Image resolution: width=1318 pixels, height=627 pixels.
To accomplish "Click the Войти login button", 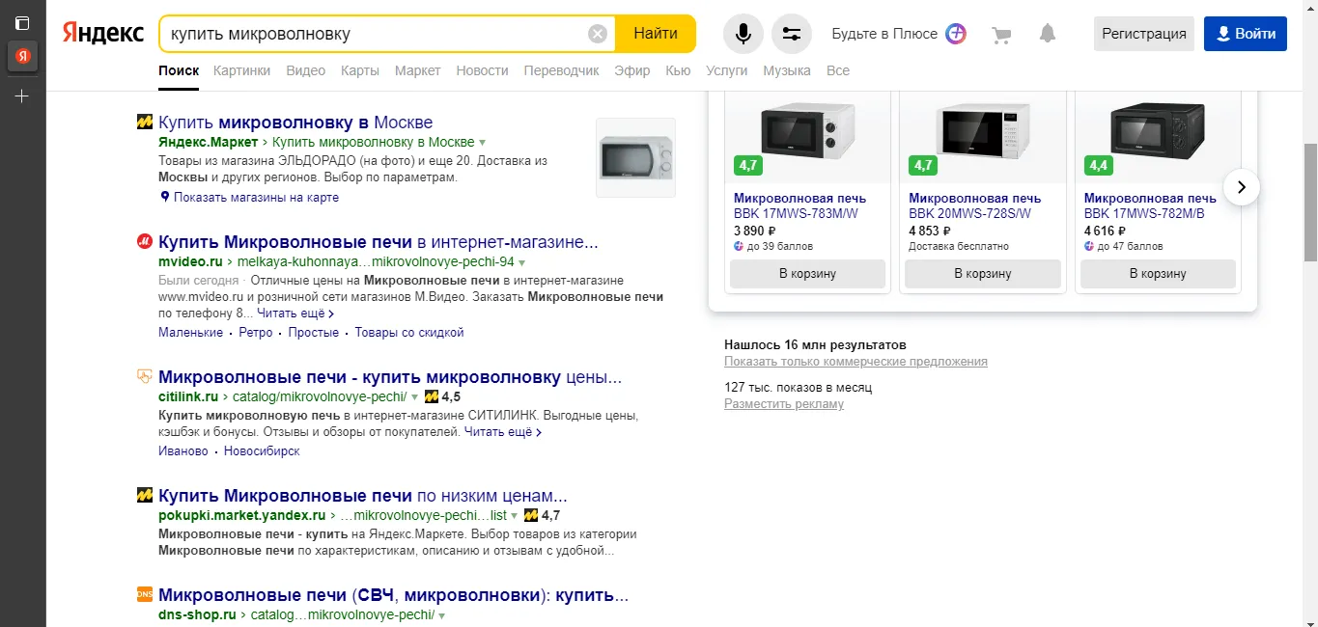I will (x=1246, y=34).
